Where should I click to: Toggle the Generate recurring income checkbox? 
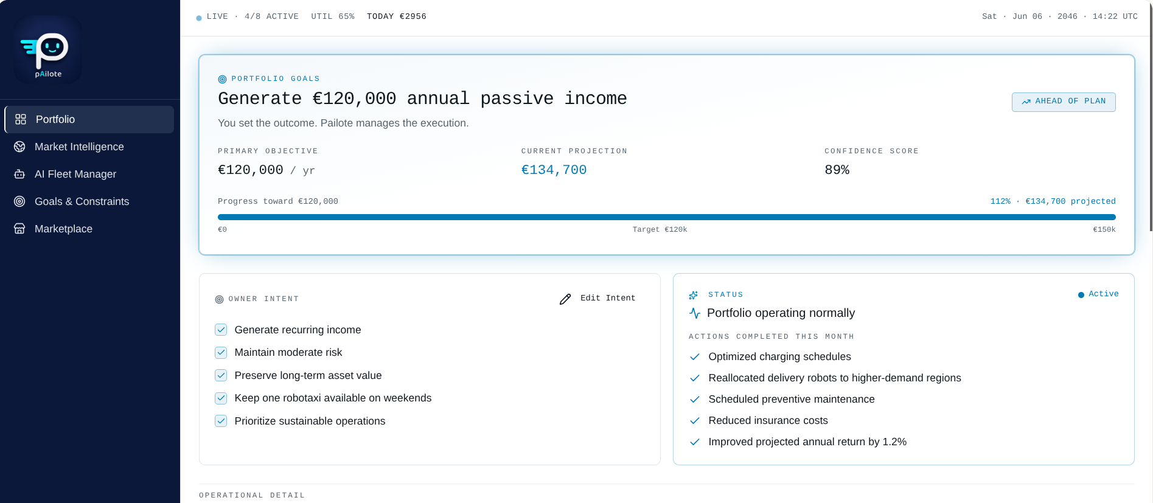(x=221, y=330)
